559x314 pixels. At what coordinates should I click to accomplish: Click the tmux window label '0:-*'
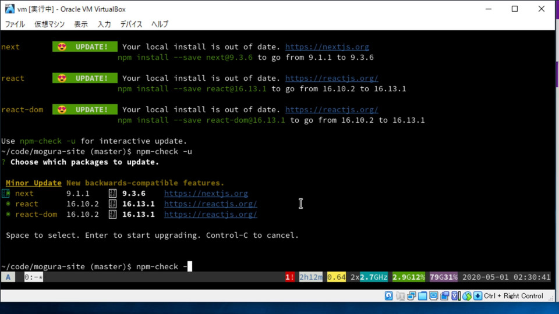[x=34, y=277]
